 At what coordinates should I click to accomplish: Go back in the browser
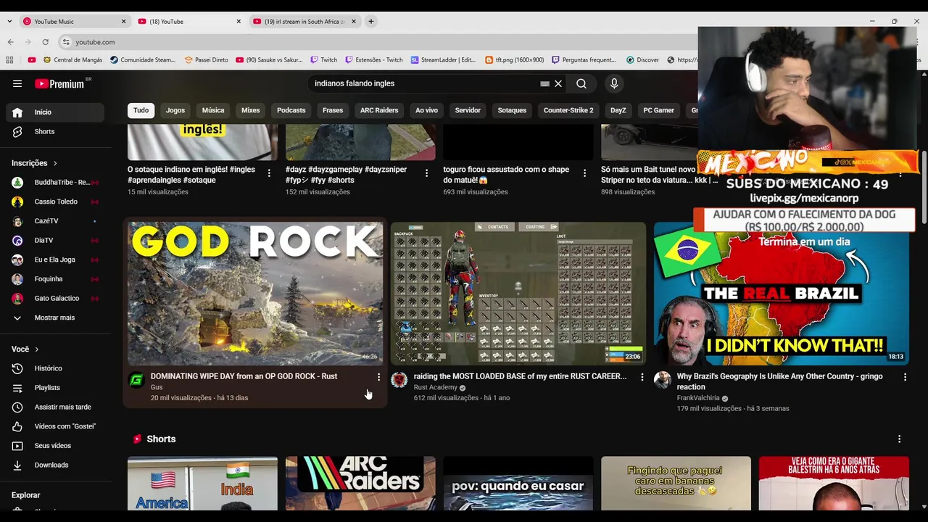pyautogui.click(x=10, y=42)
